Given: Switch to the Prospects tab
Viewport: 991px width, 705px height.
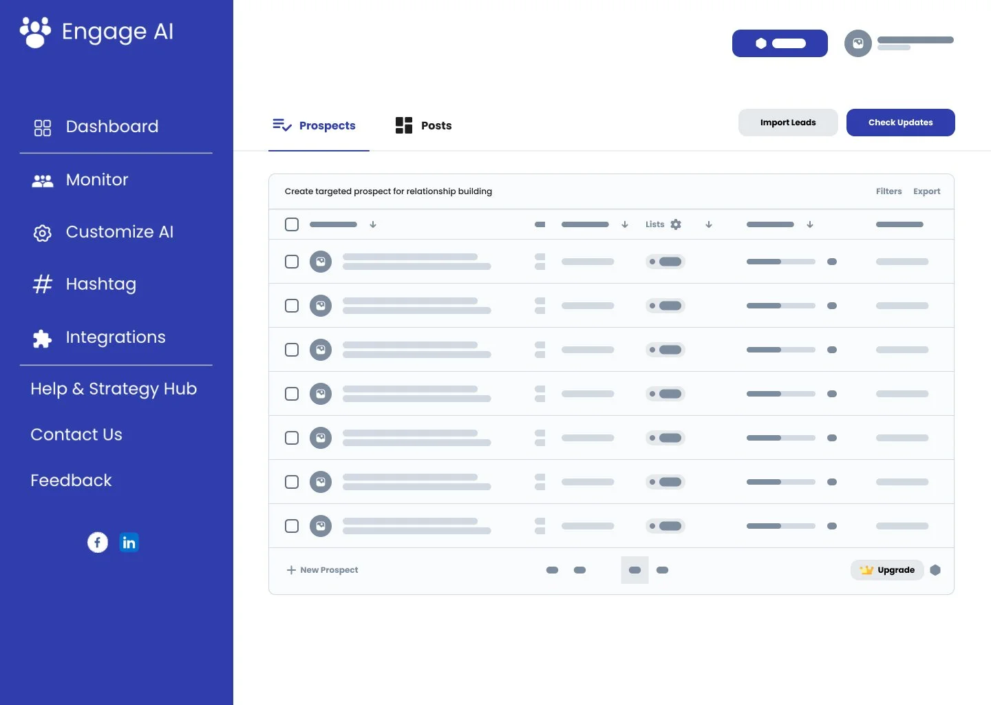Looking at the screenshot, I should tap(319, 126).
